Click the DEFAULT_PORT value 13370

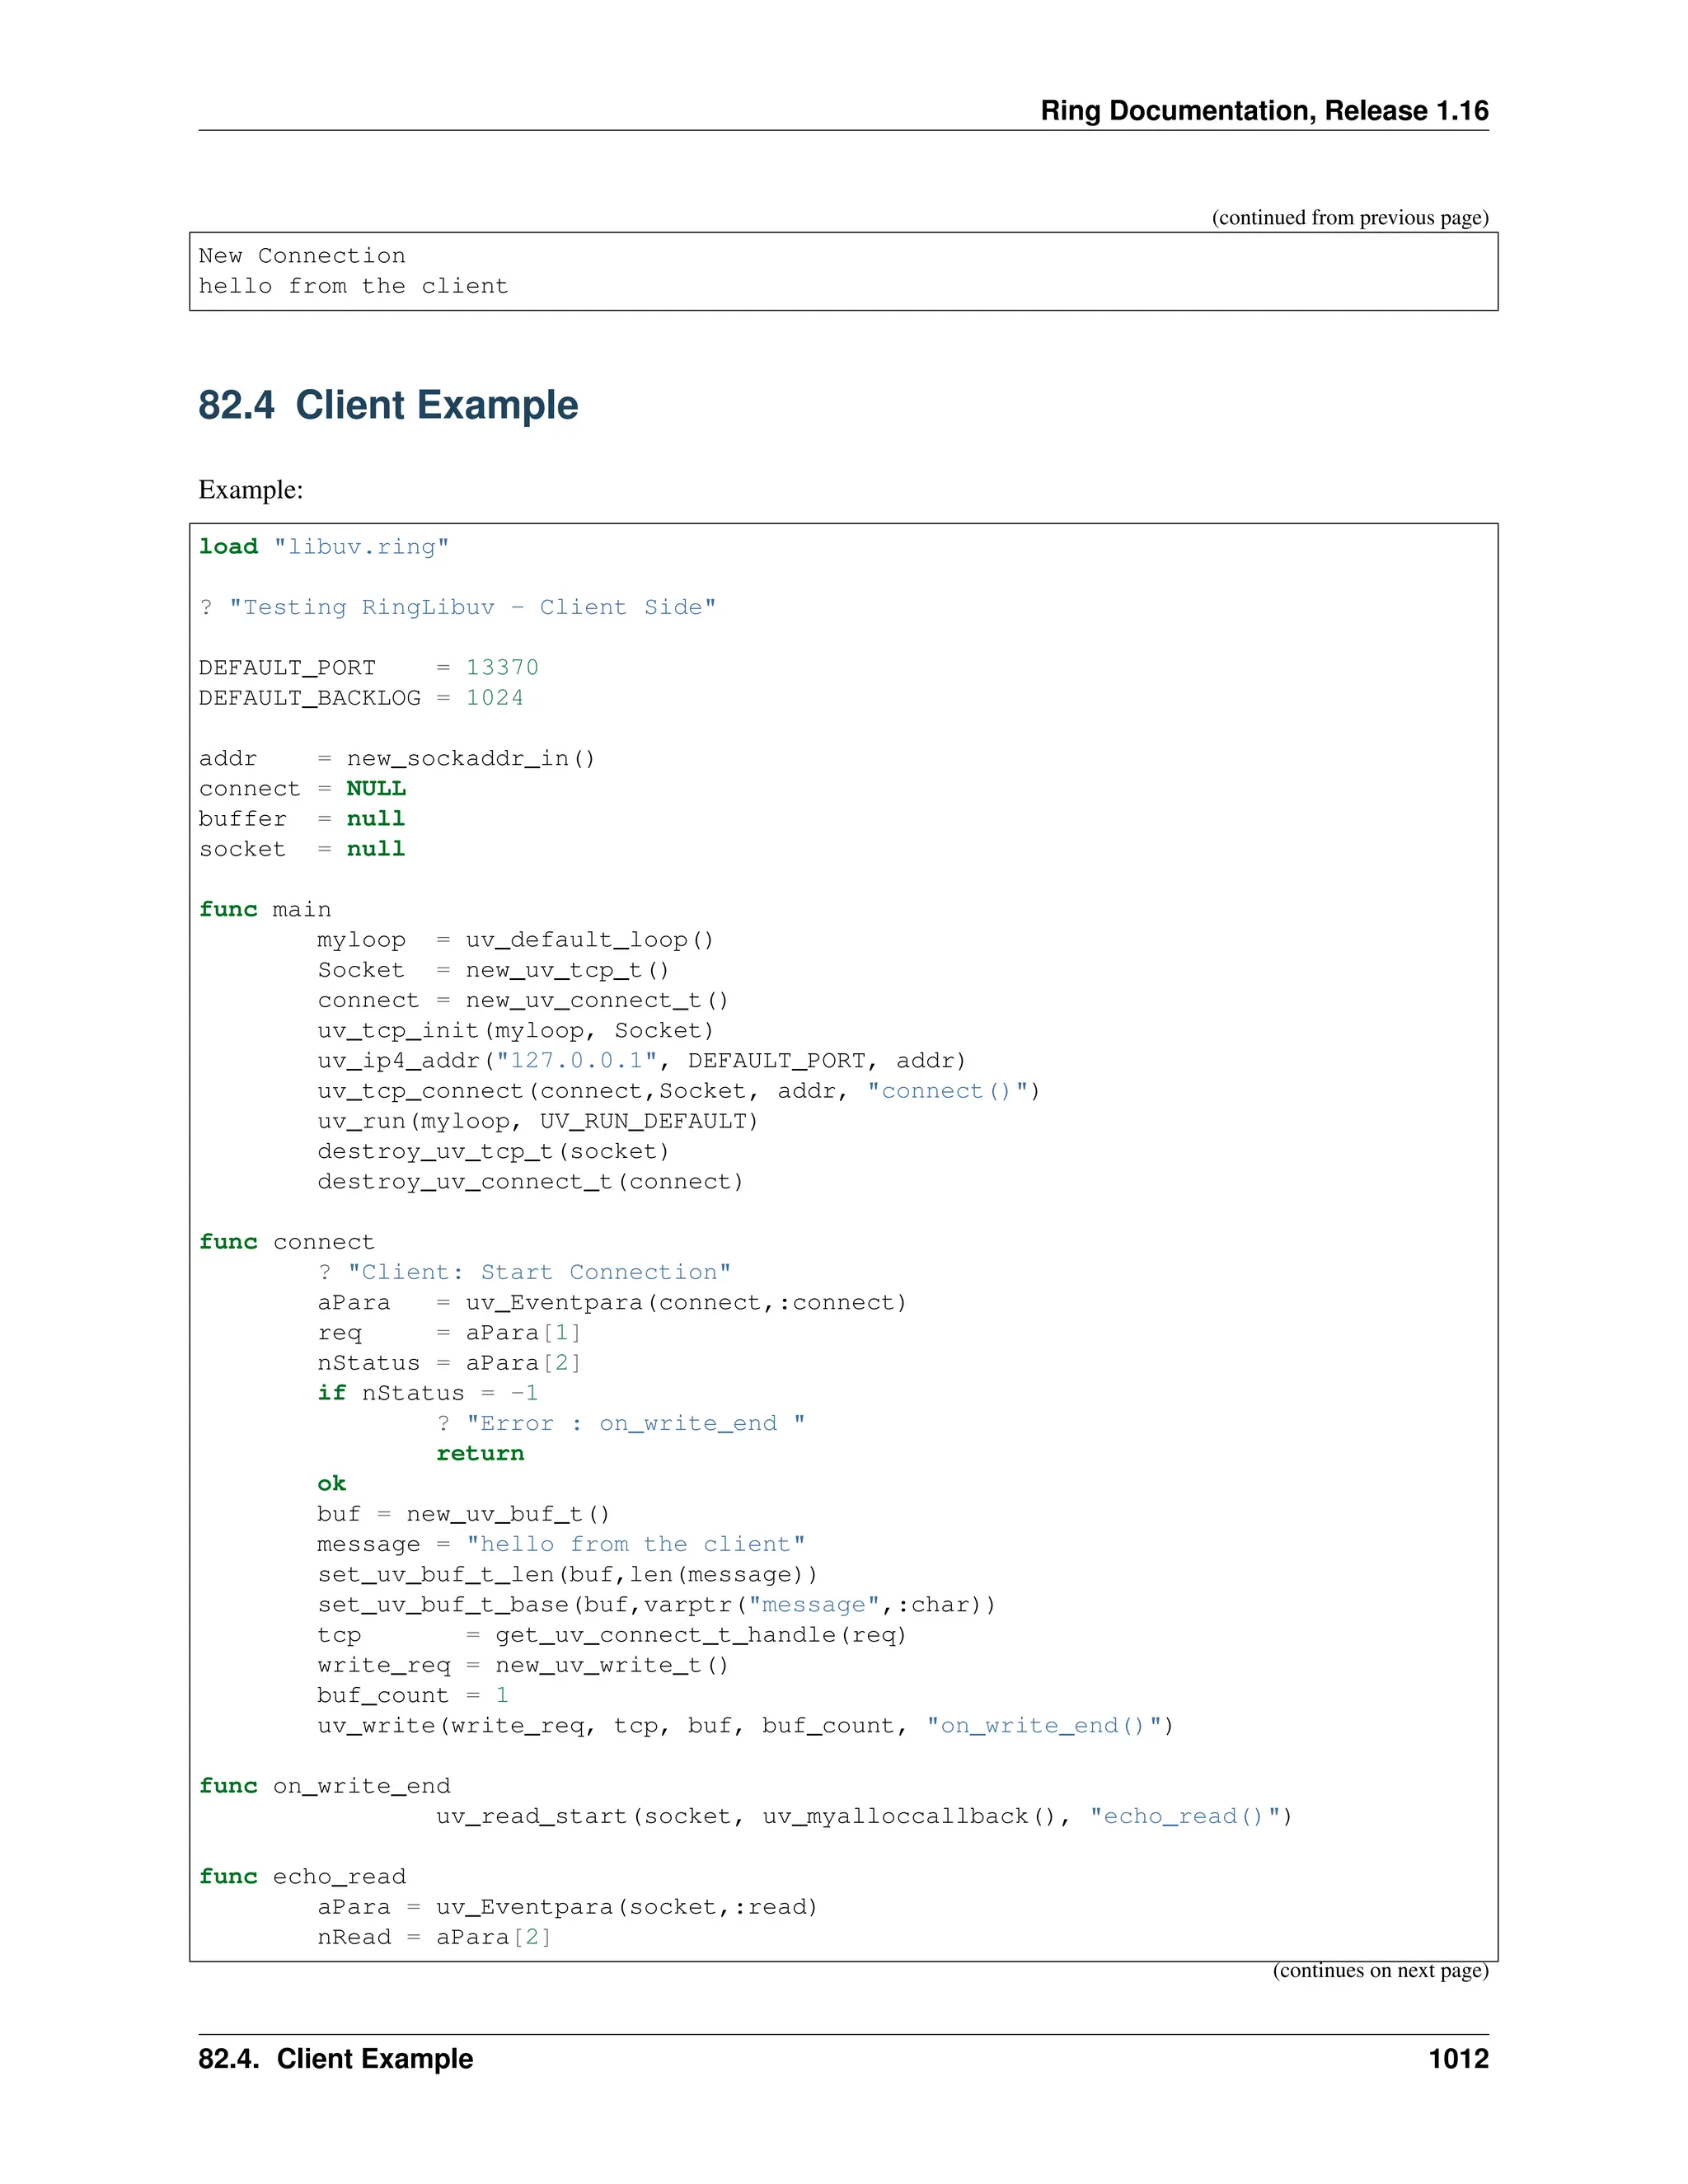pos(502,668)
